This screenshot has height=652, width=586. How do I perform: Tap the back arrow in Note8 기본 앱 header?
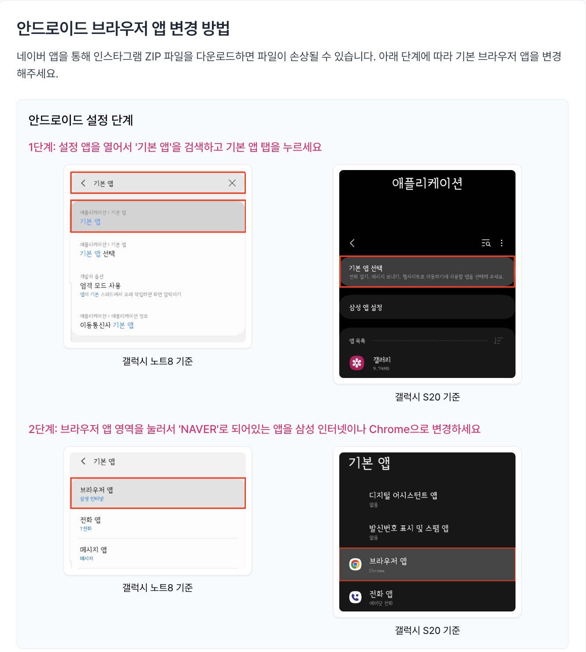(83, 461)
